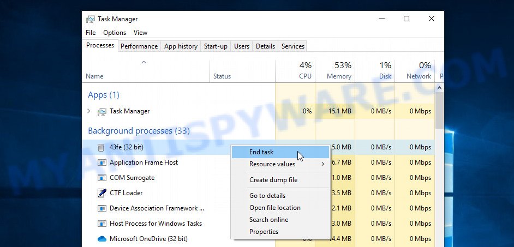Switch to the Details tab
The height and width of the screenshot is (247, 514).
[x=265, y=46]
